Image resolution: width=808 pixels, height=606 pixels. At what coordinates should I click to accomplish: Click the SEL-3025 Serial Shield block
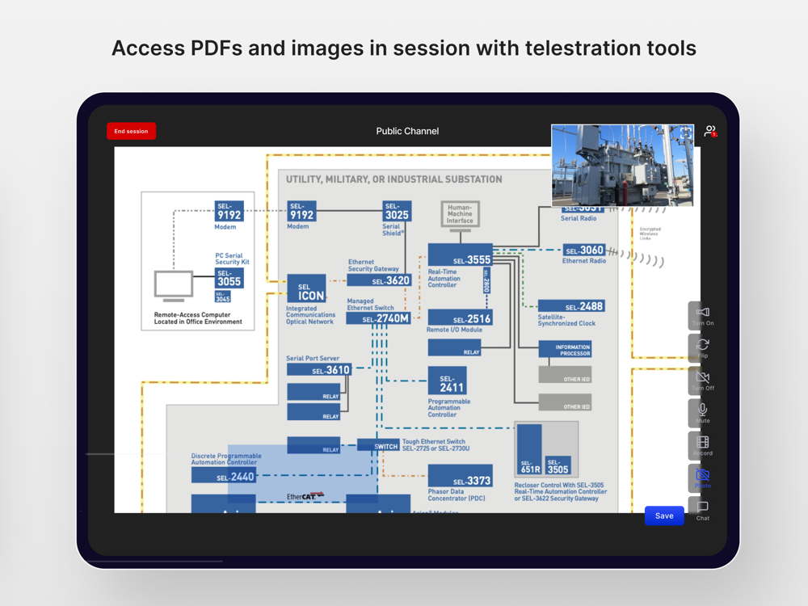point(397,211)
